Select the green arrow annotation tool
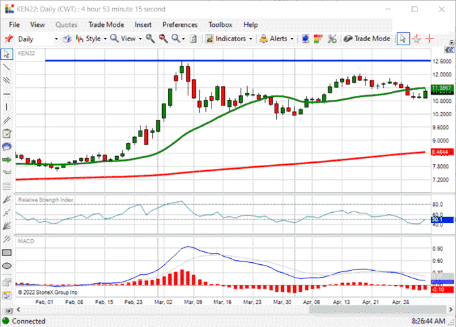This screenshot has width=456, height=327. (x=7, y=159)
